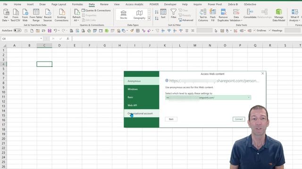Click Undo in the quick access toolbar
302x169 pixels.
55,31
